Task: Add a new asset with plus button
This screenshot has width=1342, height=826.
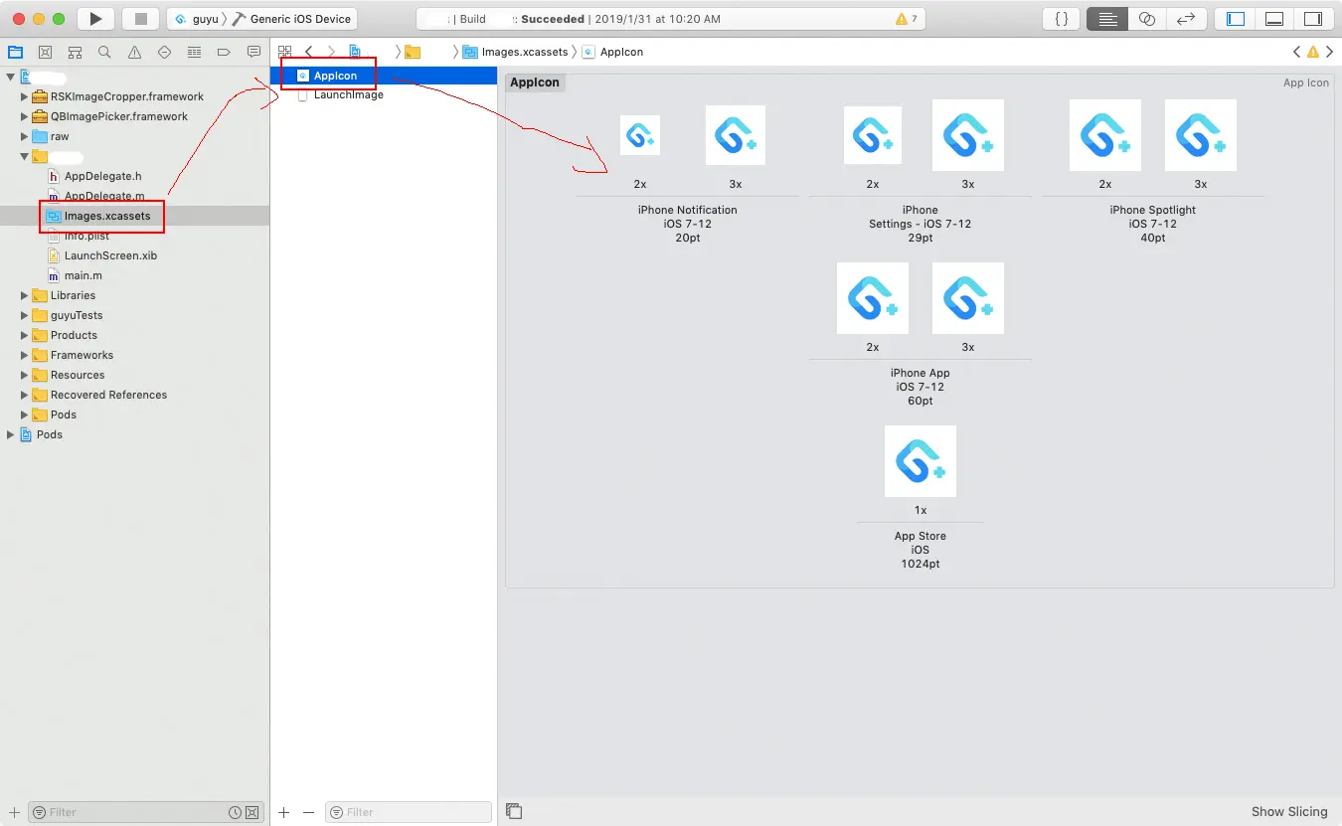Action: click(x=284, y=812)
